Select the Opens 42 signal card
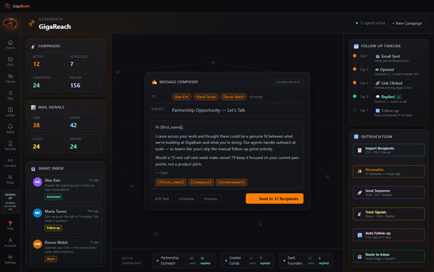The width and height of the screenshot is (434, 272). click(x=84, y=122)
